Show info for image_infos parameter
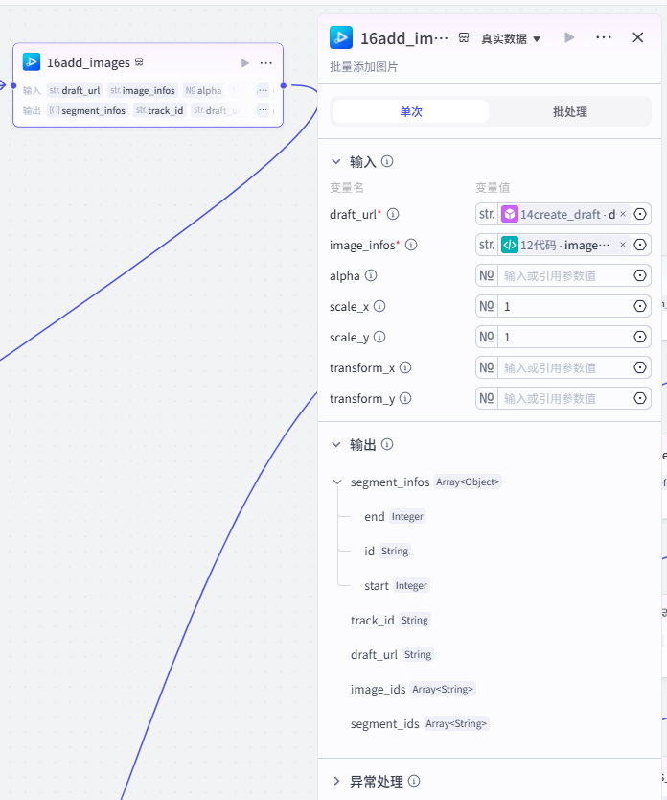This screenshot has width=667, height=800. tap(411, 245)
